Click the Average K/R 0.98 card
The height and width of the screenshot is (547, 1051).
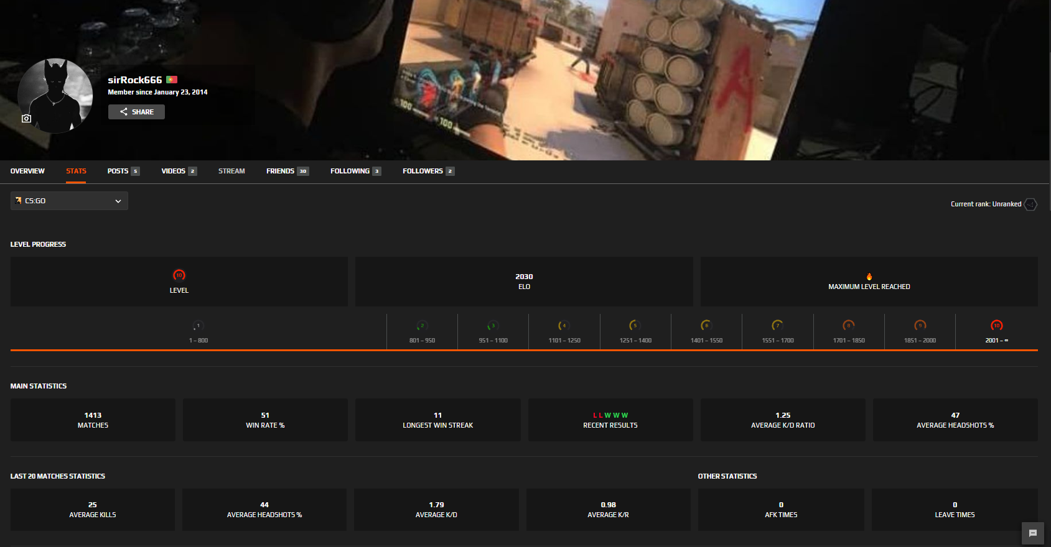[x=609, y=510]
